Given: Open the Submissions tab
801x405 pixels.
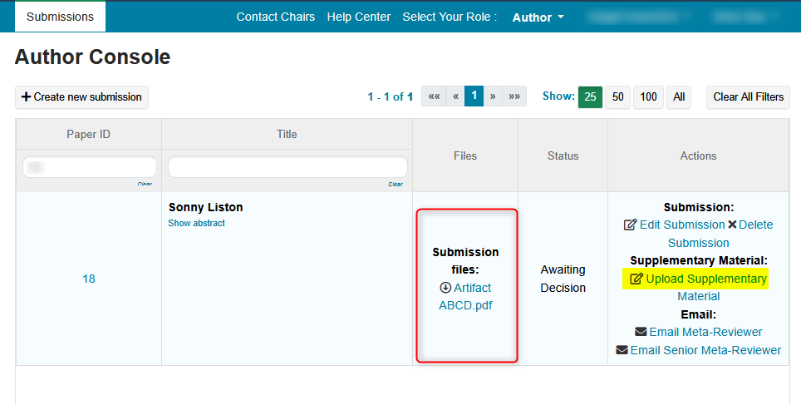Looking at the screenshot, I should click(x=60, y=17).
